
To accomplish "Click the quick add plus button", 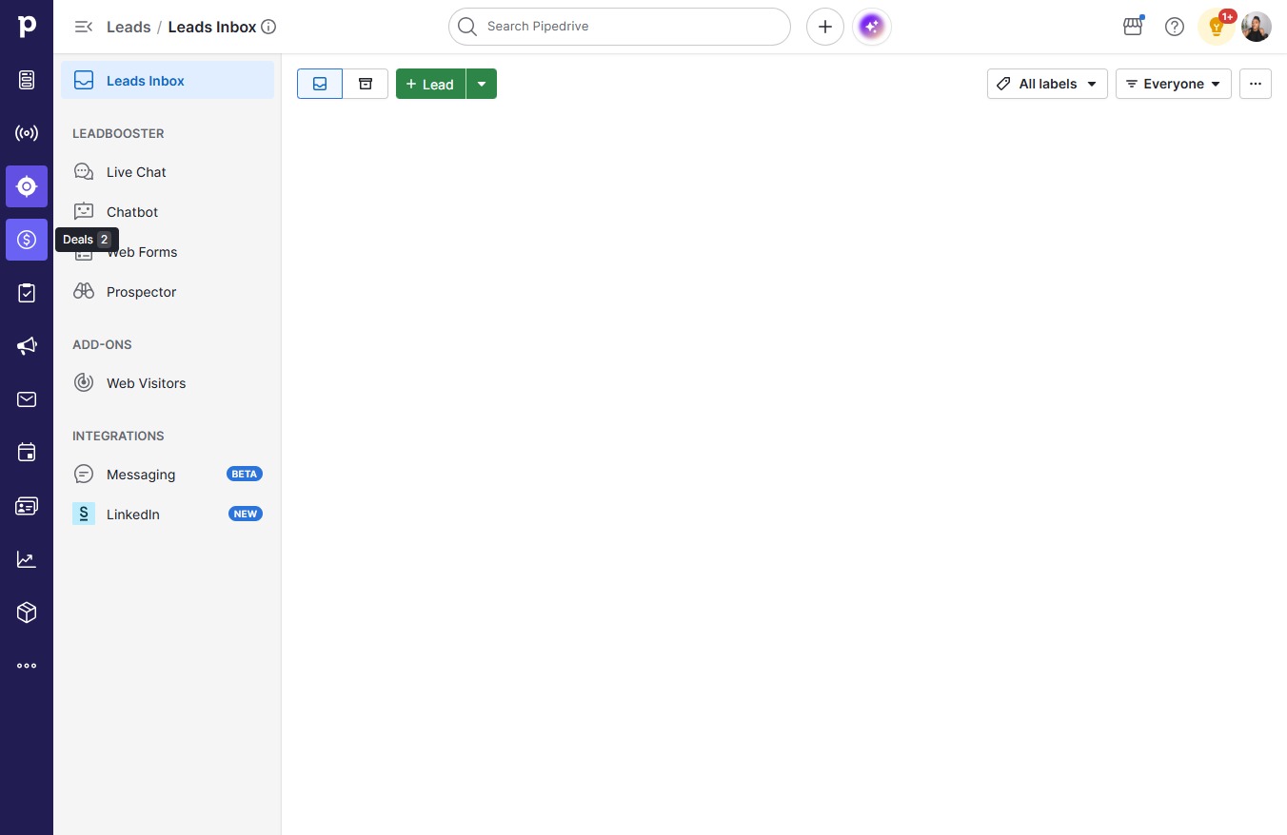I will click(x=825, y=27).
